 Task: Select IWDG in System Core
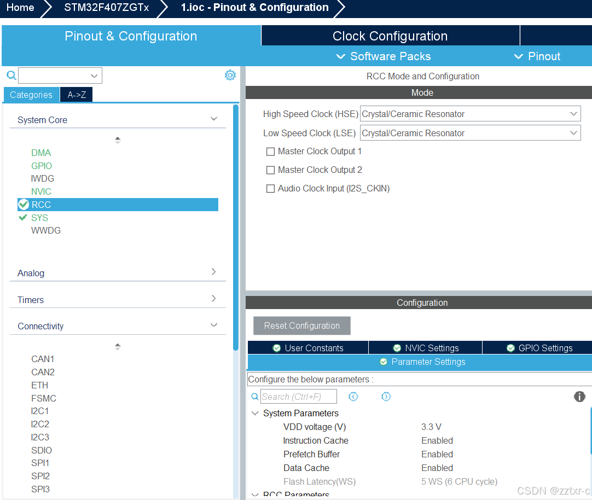(43, 178)
